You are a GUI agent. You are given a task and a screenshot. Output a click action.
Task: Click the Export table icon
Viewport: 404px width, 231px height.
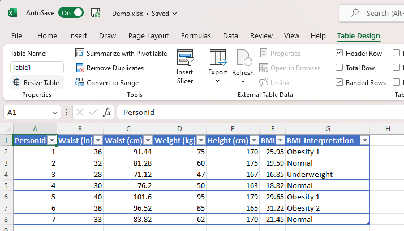pyautogui.click(x=218, y=57)
